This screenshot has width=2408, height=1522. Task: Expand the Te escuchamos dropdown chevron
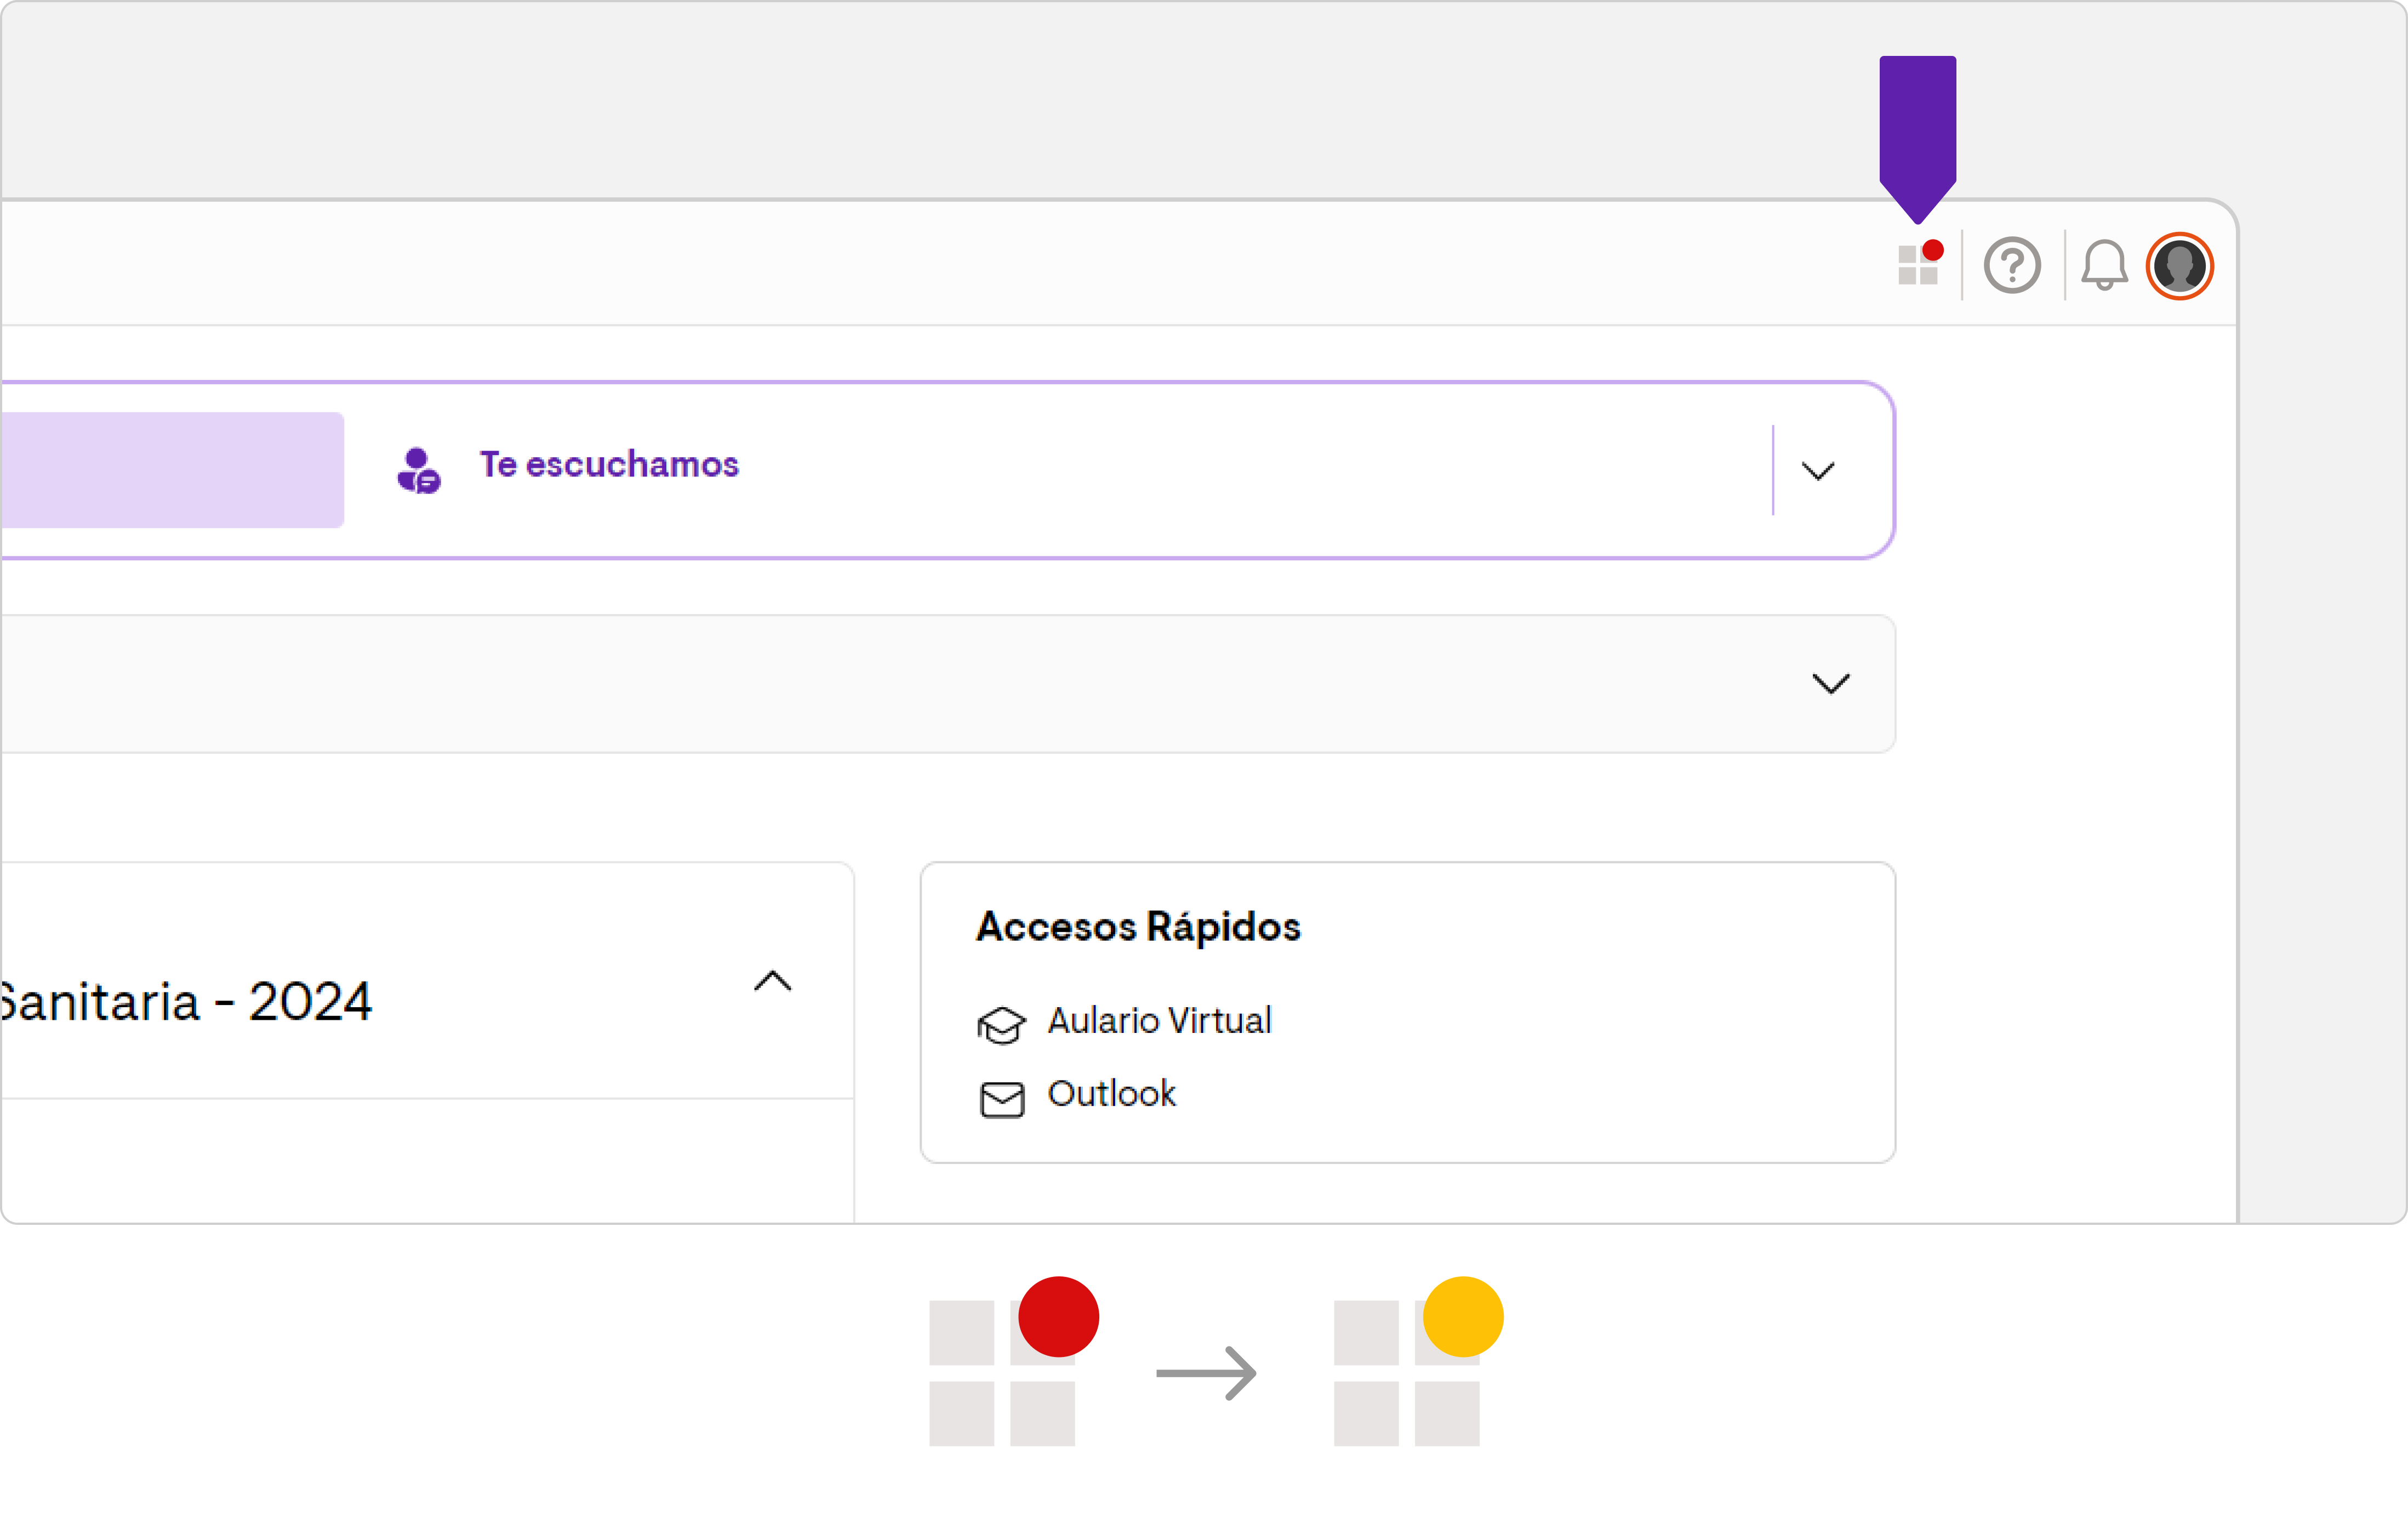click(1817, 470)
